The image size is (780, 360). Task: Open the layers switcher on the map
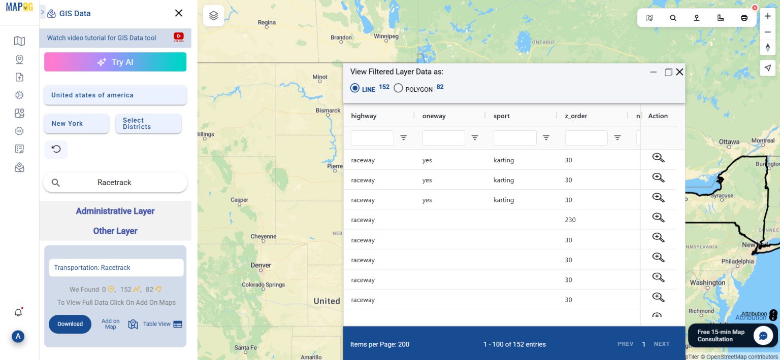(213, 16)
